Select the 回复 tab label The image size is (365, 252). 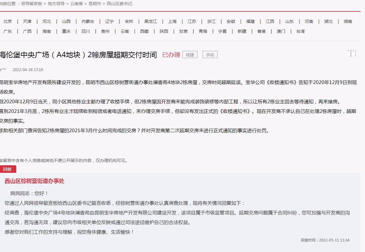click(8, 169)
